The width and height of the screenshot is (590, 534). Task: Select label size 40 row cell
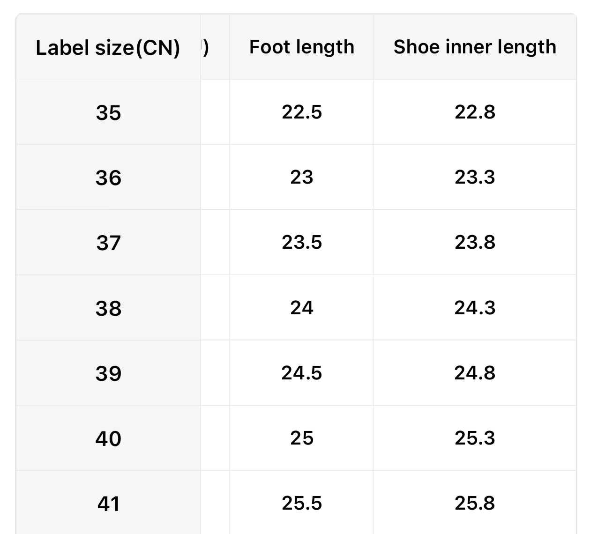click(108, 438)
